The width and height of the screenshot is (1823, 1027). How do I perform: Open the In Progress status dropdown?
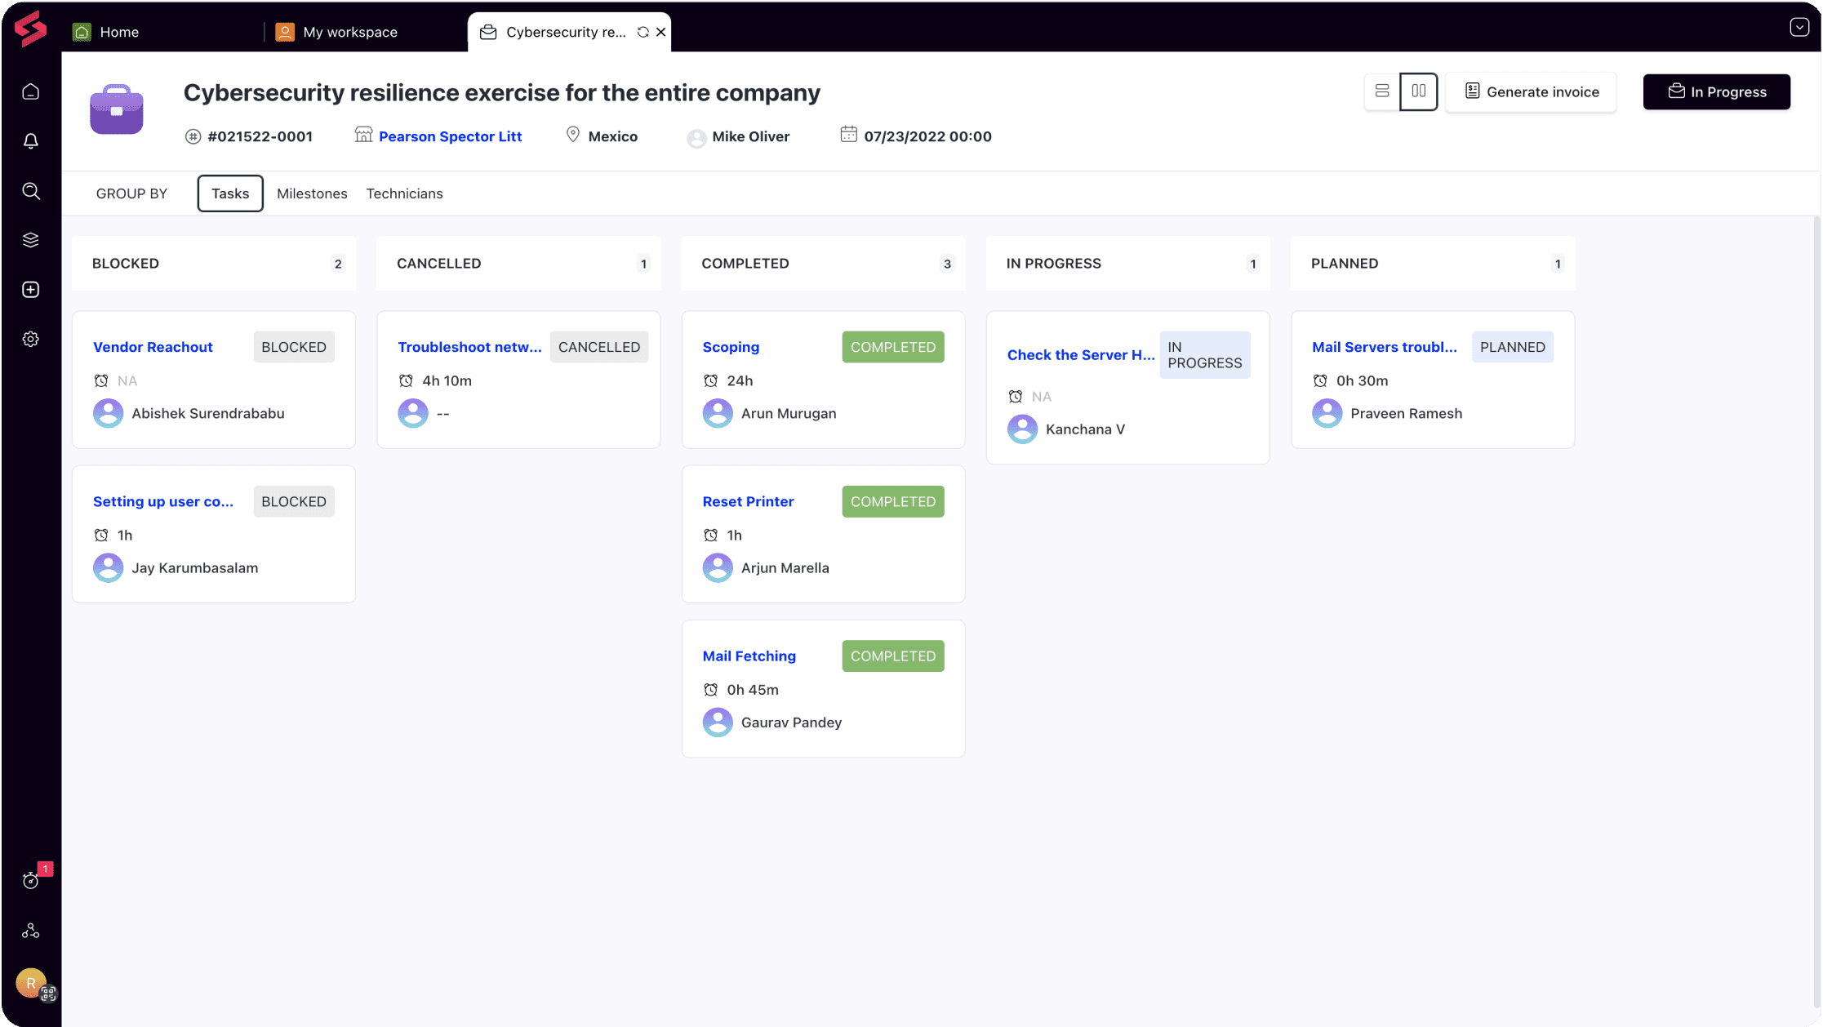coord(1716,91)
